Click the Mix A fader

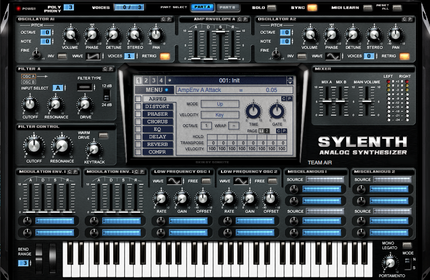(327, 101)
